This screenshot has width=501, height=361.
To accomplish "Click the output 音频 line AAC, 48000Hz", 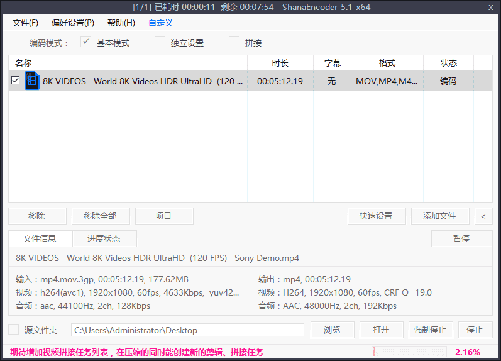I will (x=327, y=306).
